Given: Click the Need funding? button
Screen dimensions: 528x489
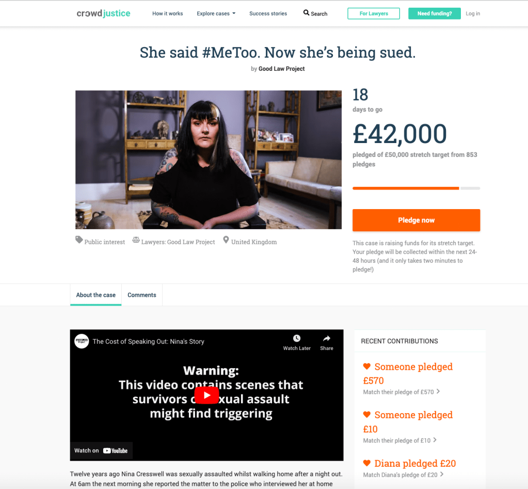Looking at the screenshot, I should (435, 13).
